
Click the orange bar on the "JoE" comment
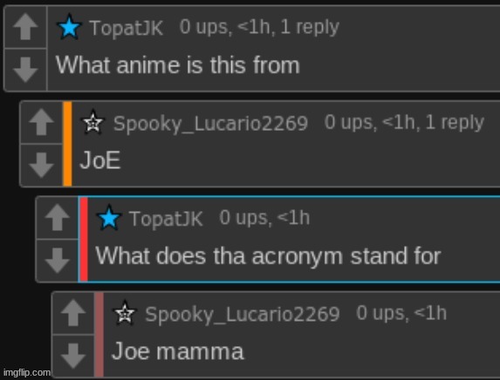click(67, 144)
